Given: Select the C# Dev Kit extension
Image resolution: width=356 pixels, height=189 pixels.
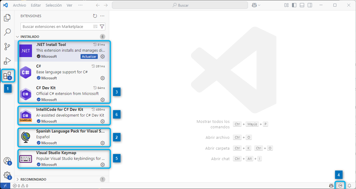Looking at the screenshot, I should [62, 94].
